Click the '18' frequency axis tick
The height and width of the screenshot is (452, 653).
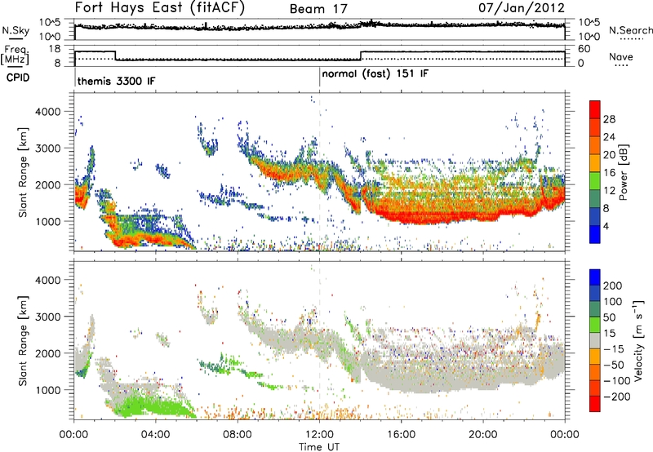[x=55, y=49]
